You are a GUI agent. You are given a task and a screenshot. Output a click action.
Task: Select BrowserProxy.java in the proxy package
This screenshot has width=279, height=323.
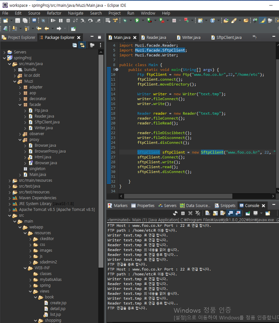click(50, 151)
